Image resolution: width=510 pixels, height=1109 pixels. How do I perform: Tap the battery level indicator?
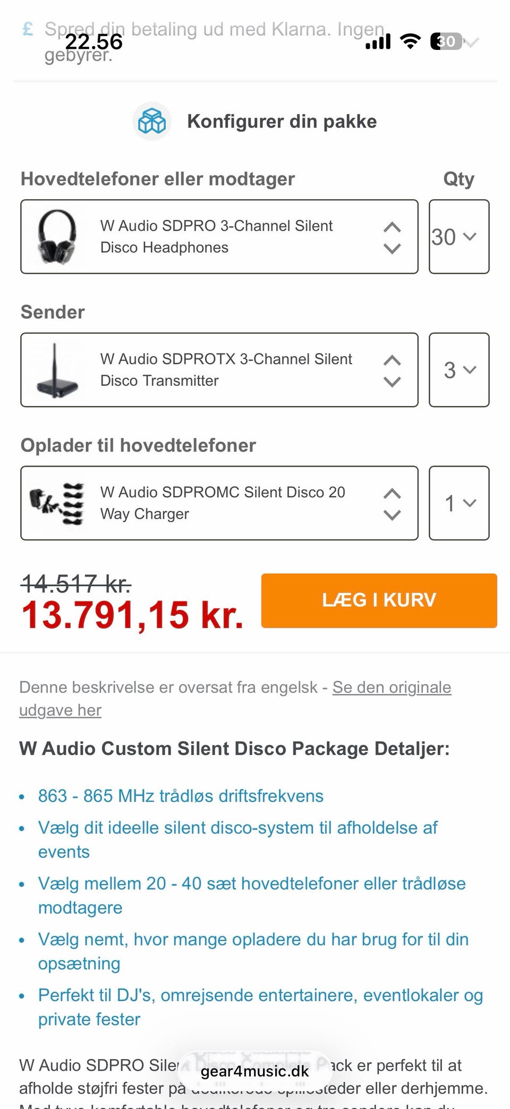(x=446, y=41)
